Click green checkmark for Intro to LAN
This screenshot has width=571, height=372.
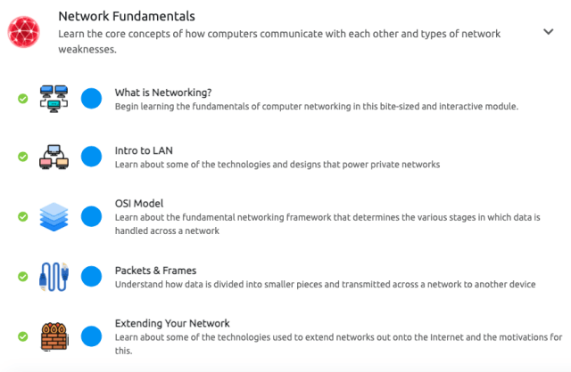point(23,157)
